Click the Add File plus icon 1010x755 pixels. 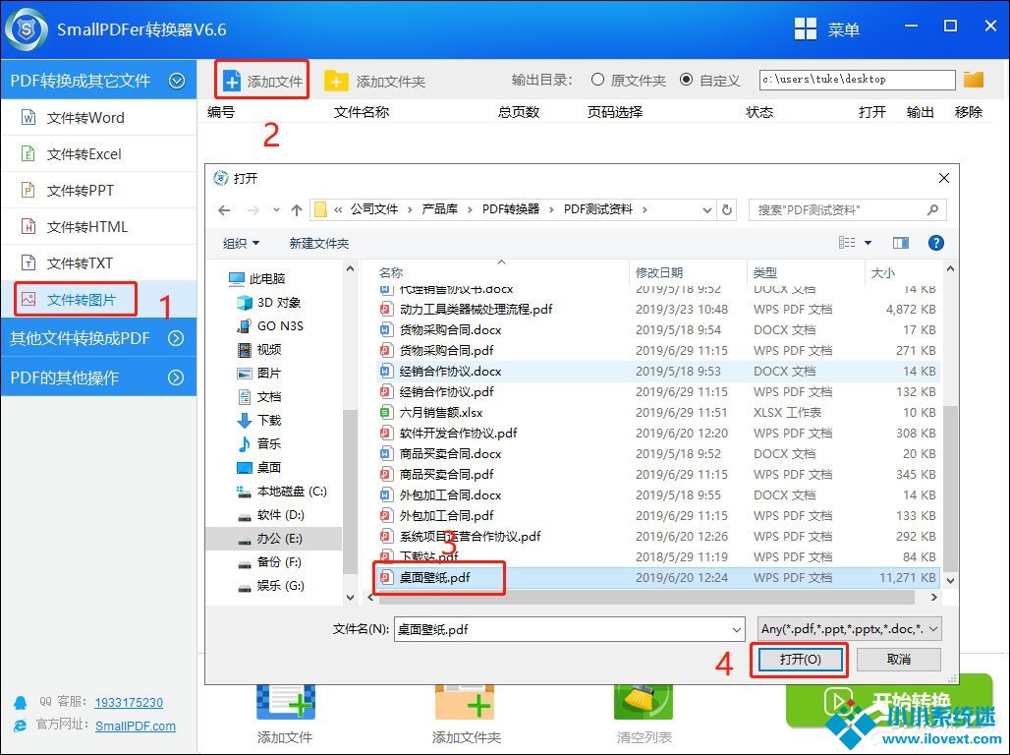pos(232,81)
